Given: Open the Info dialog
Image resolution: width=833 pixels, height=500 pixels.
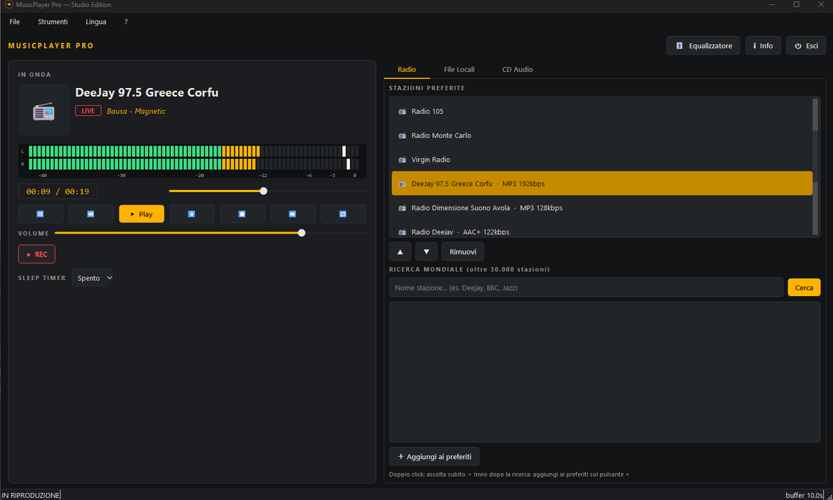Looking at the screenshot, I should [764, 46].
